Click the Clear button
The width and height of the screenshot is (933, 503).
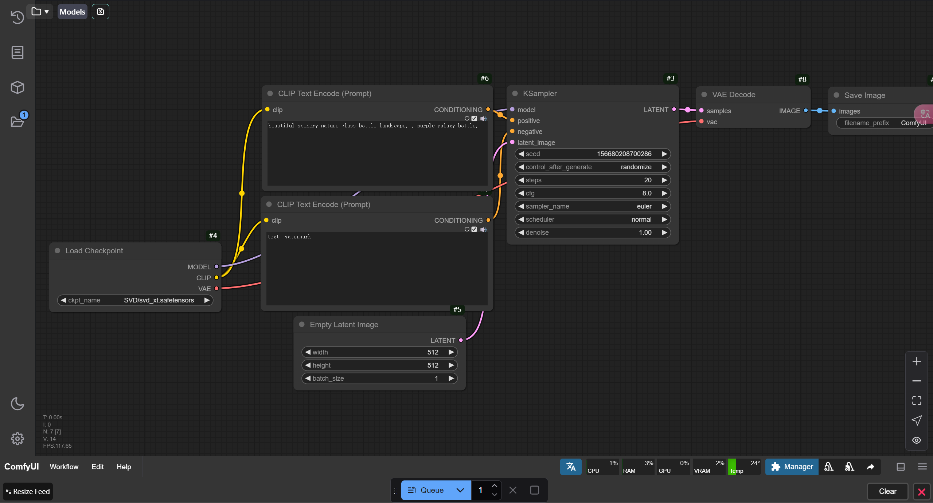pyautogui.click(x=887, y=491)
